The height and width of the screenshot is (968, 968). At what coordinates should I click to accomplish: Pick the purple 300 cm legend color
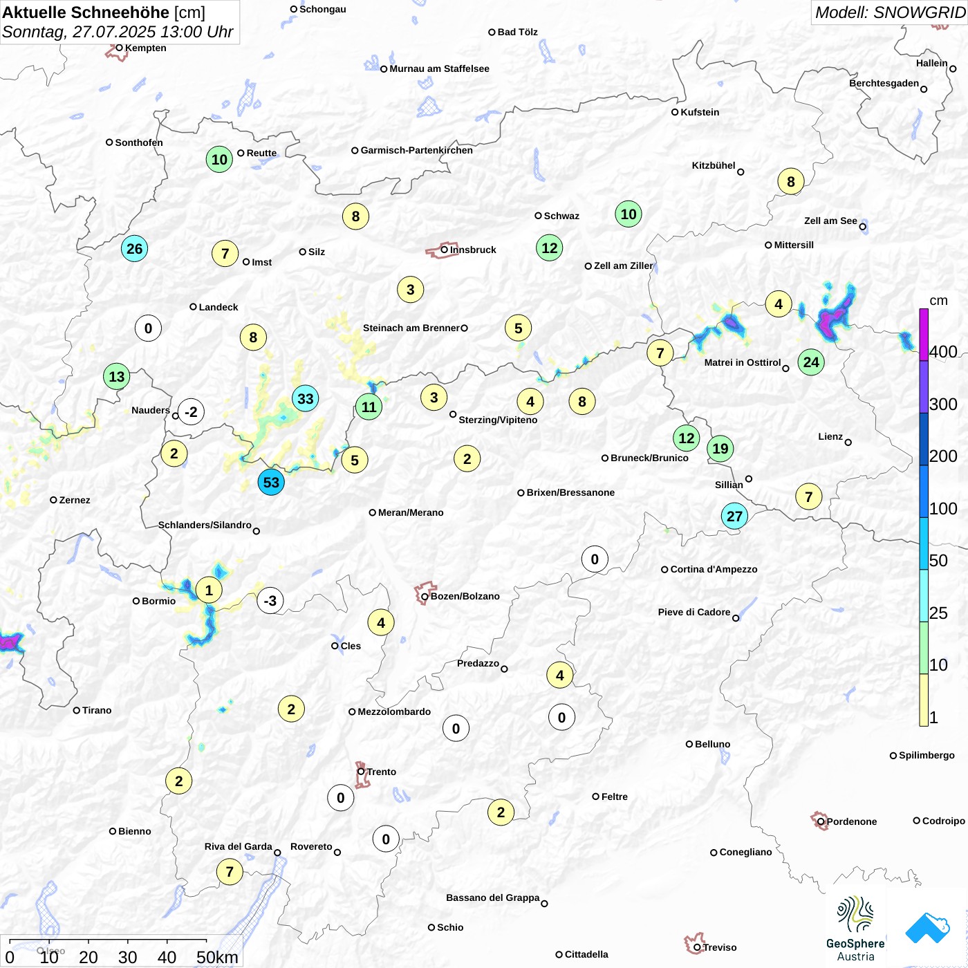[x=924, y=387]
